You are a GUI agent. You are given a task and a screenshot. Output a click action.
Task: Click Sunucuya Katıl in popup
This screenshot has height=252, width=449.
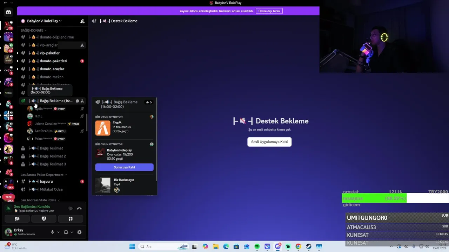(124, 167)
